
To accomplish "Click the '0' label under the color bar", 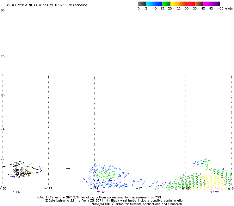I will 139,9.
